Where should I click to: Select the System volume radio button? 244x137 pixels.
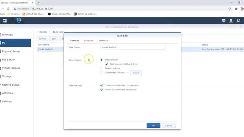pos(101,68)
